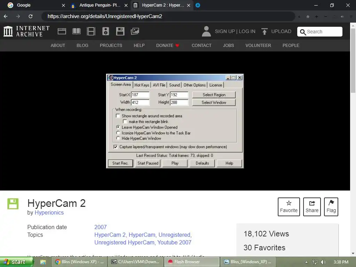The width and height of the screenshot is (356, 267).
Task: Click the Share button
Action: (312, 207)
